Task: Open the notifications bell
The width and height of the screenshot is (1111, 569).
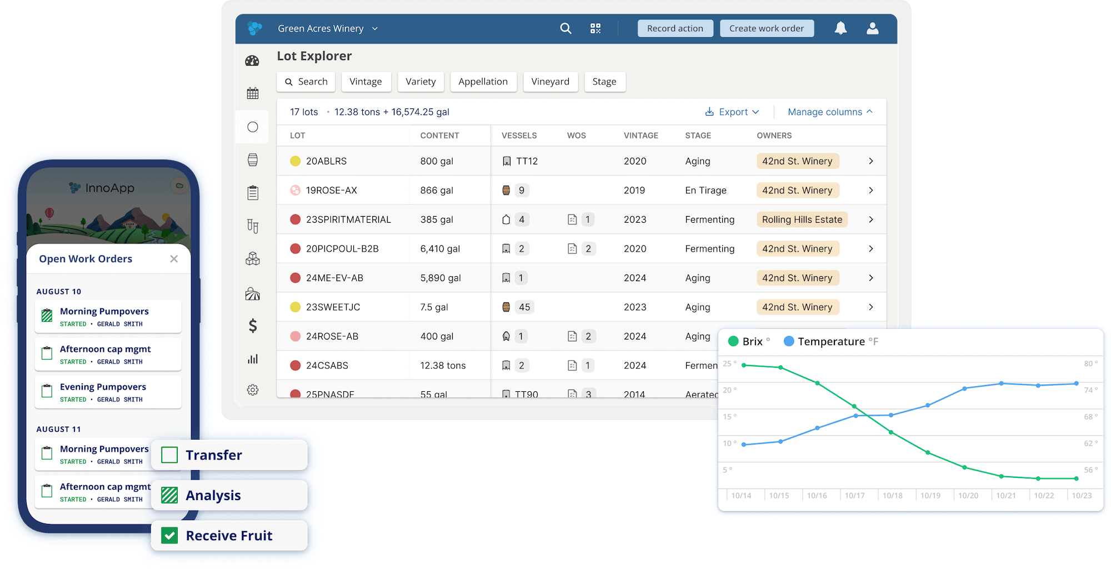Action: point(840,28)
